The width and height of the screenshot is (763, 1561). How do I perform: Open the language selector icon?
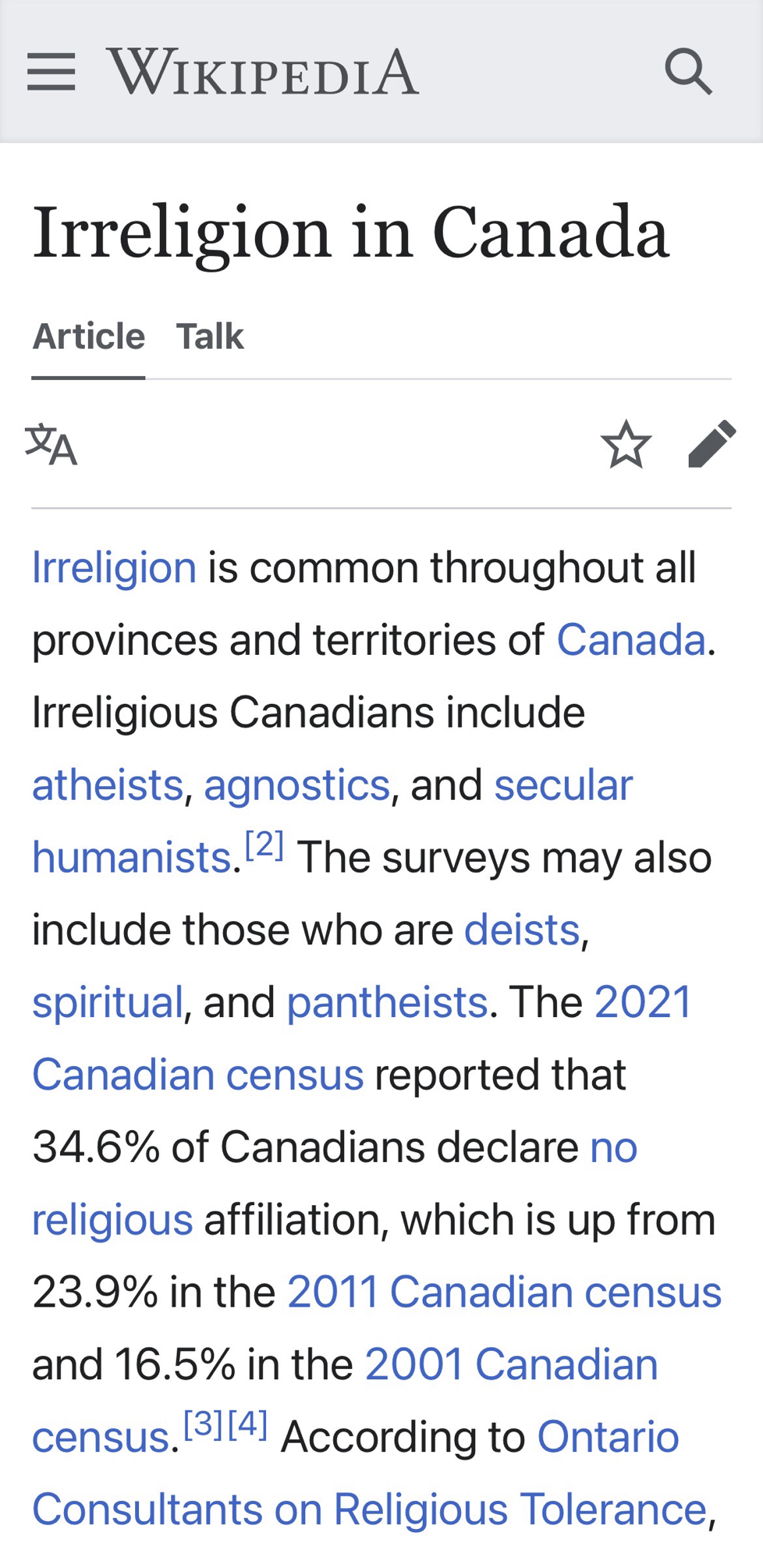coord(51,444)
